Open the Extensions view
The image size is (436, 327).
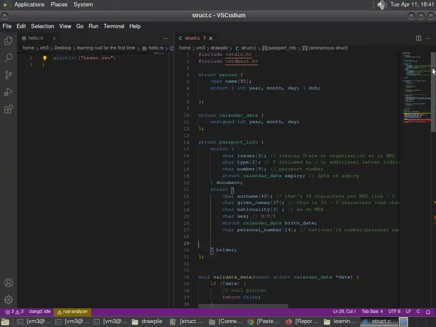click(x=9, y=109)
